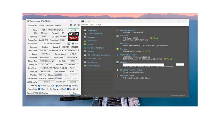Toggle the OpenCL checkbox
The width and height of the screenshot is (219, 123).
pyautogui.click(x=39, y=86)
